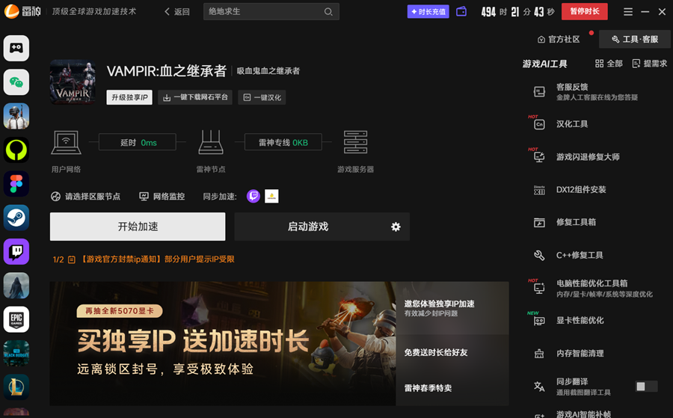The height and width of the screenshot is (418, 673).
Task: Open the 游戏官方封禁ip通知 notice link
Action: pos(157,259)
